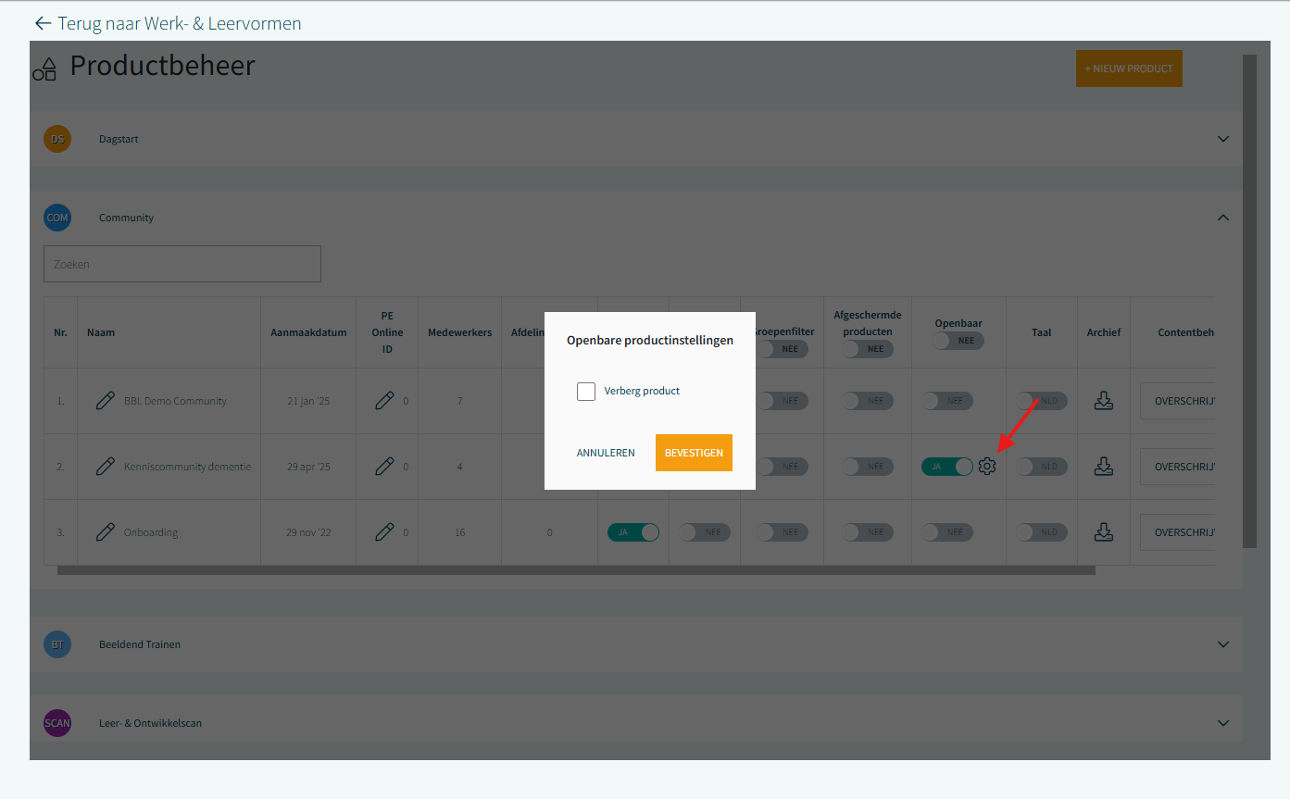Image resolution: width=1290 pixels, height=799 pixels.
Task: Click the back arrow to Werk- & Leervormen
Action: pyautogui.click(x=43, y=23)
